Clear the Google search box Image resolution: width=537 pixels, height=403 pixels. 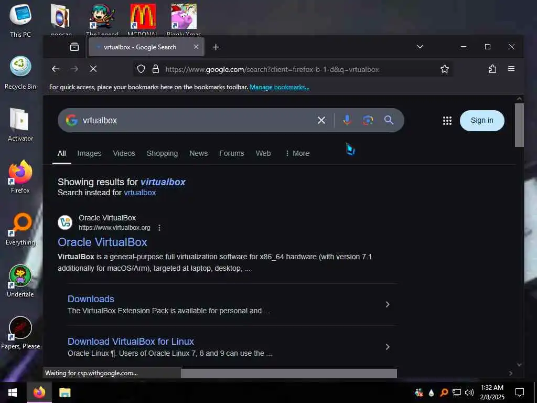pyautogui.click(x=321, y=120)
